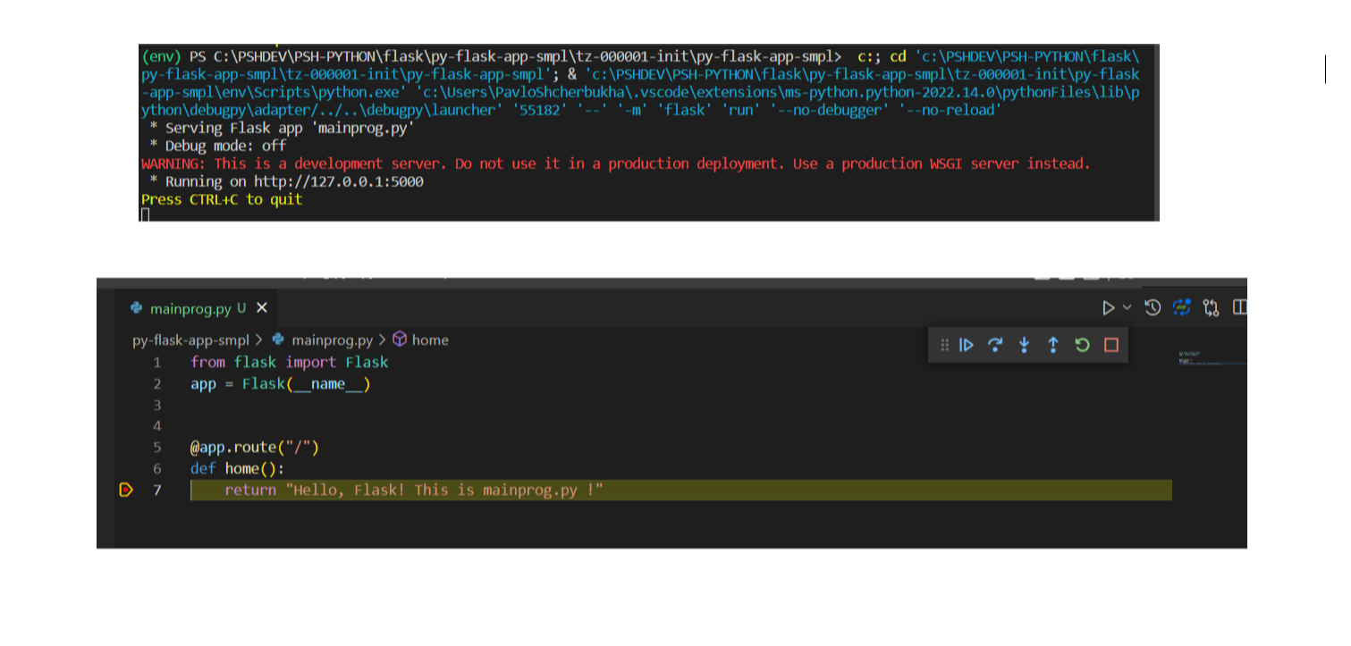Click the Step Out debug icon
Image resolution: width=1351 pixels, height=646 pixels.
1053,345
